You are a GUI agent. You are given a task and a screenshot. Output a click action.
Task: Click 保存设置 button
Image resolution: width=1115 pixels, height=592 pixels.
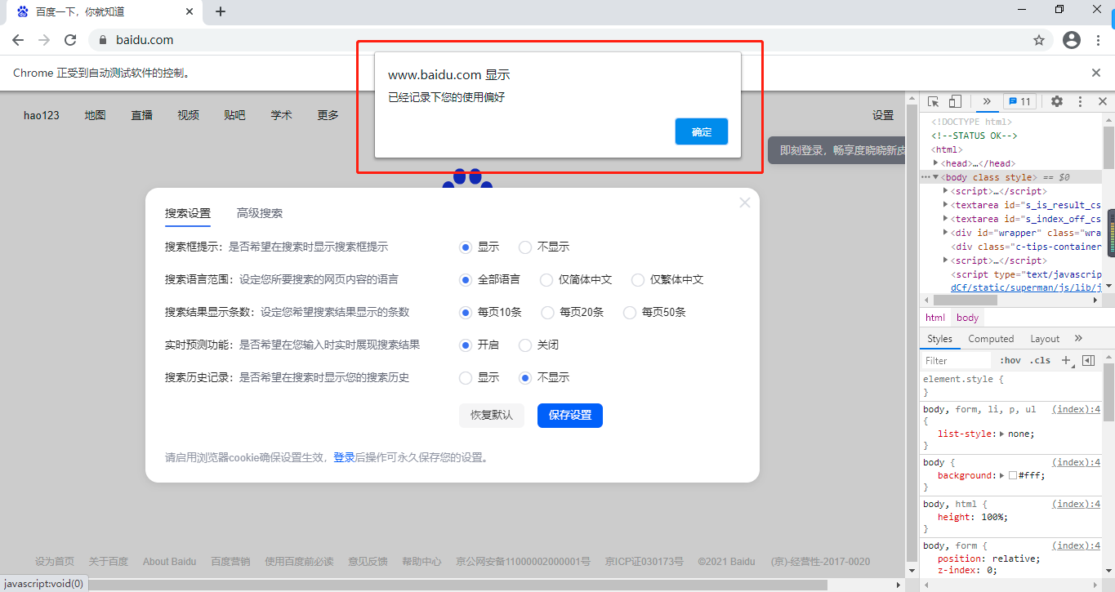570,415
